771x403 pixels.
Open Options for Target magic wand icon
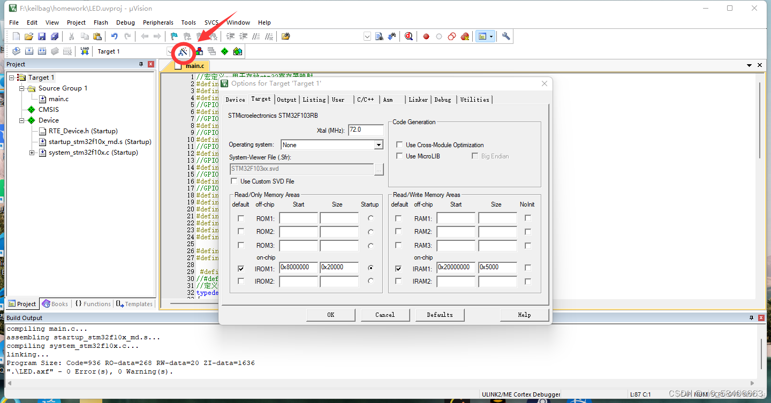tap(184, 51)
